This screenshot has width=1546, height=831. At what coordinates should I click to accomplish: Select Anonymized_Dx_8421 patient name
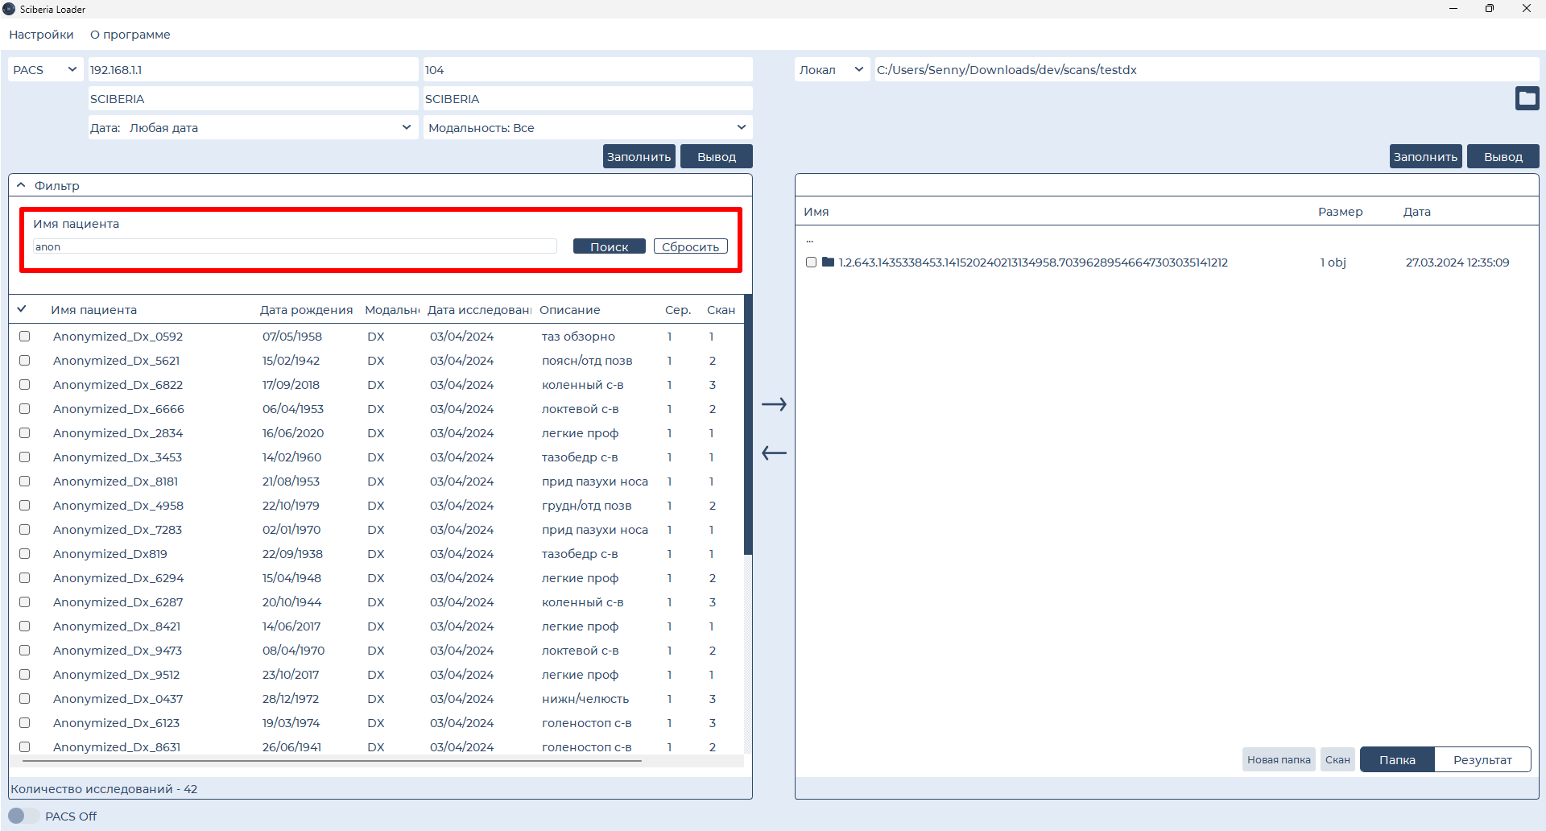(x=117, y=626)
